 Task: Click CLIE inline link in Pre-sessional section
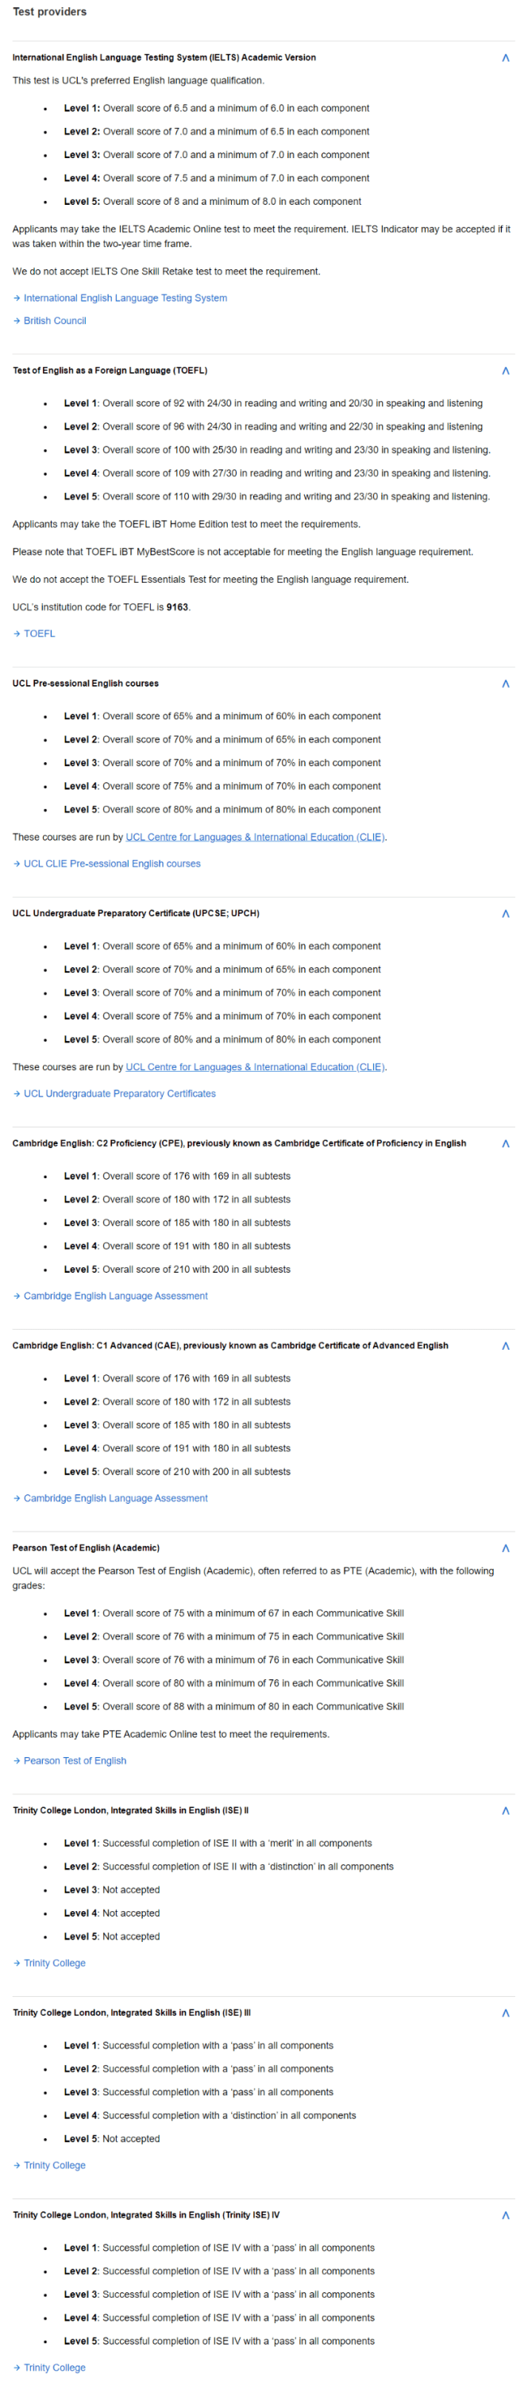coord(255,837)
